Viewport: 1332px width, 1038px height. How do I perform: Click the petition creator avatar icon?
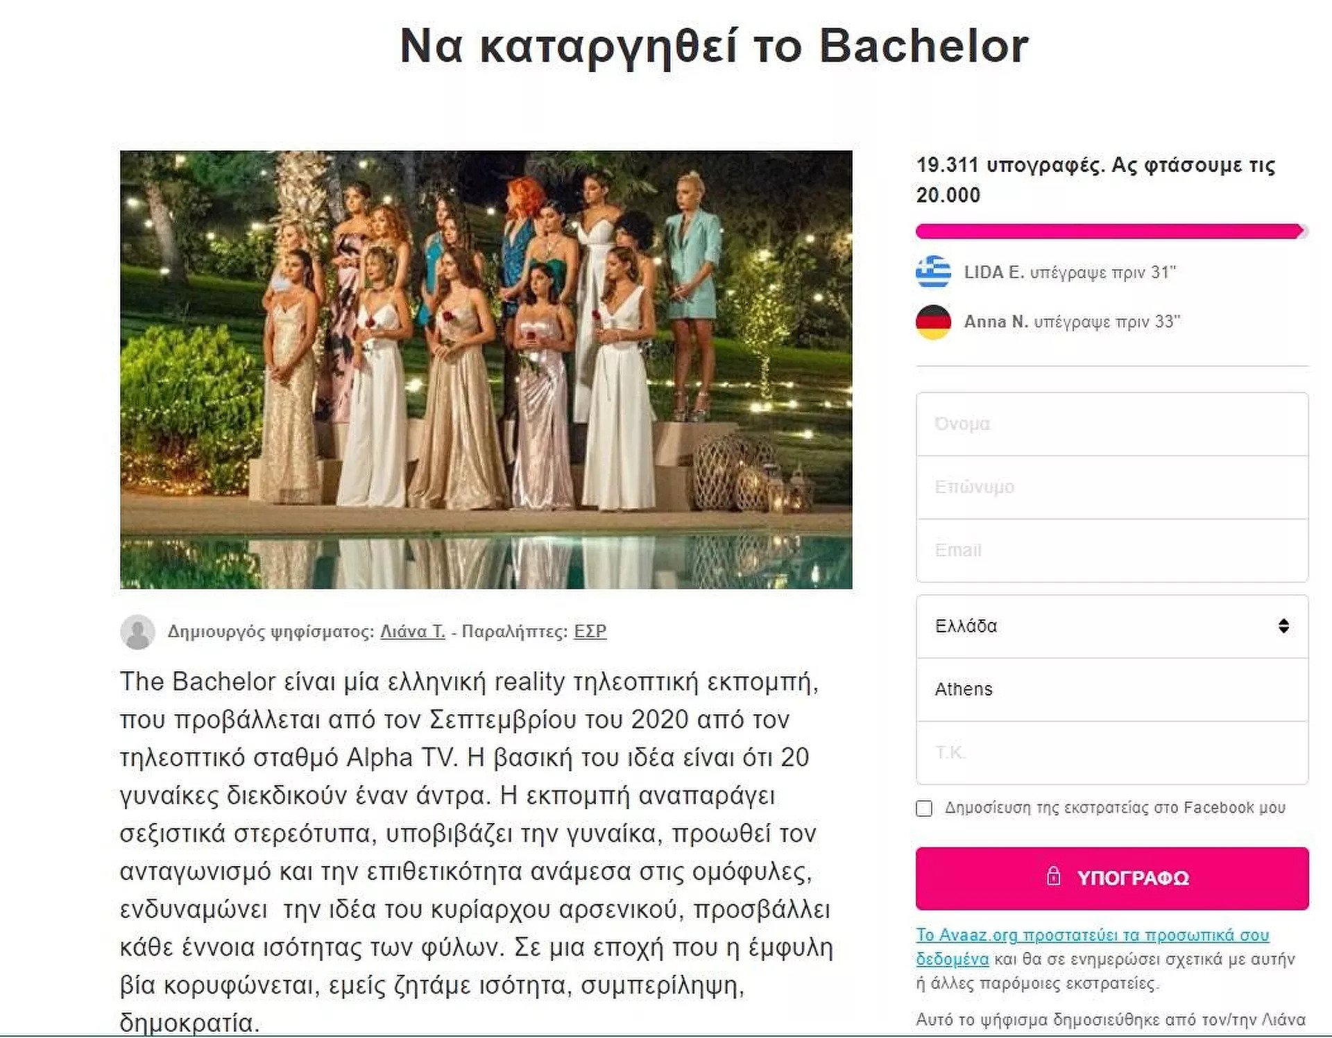[x=137, y=632]
